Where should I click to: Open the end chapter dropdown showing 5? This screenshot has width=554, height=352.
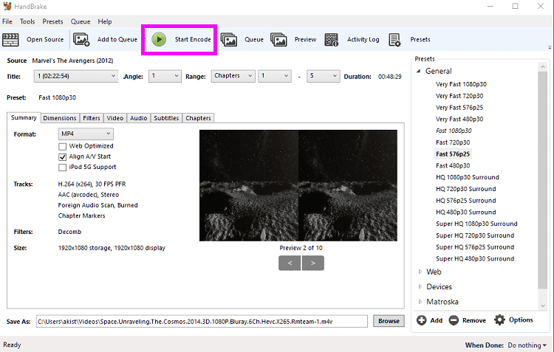(323, 76)
